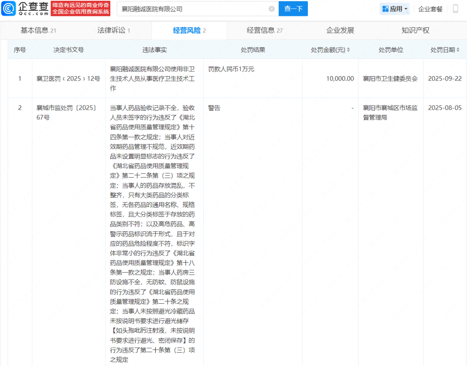Sort by 处罚金额 using the sort arrows
Screen dimensions: 467x366
349,50
